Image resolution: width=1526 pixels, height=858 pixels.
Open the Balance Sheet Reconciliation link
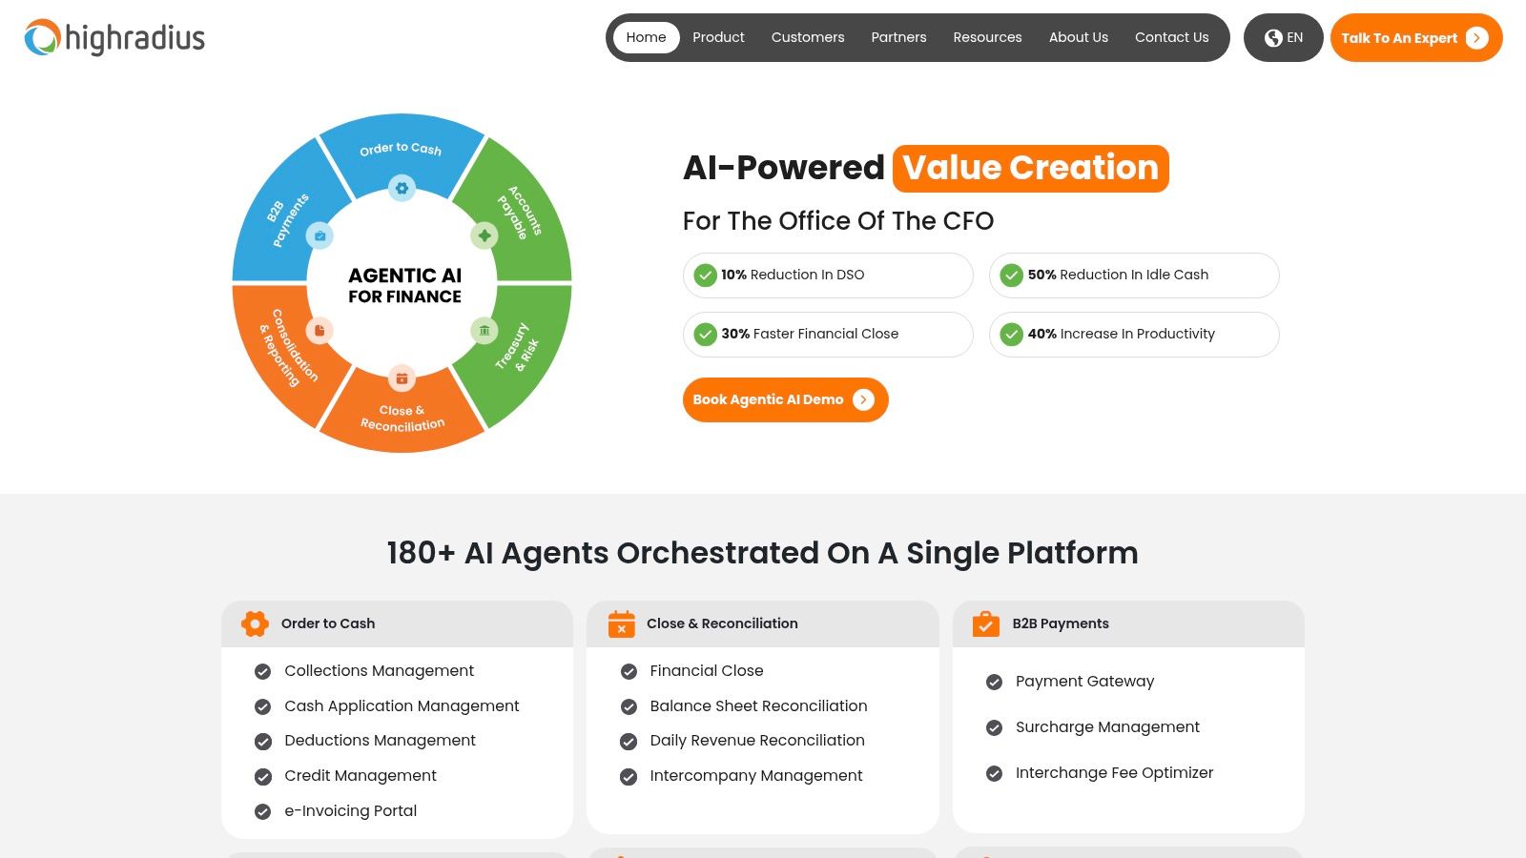pos(758,706)
